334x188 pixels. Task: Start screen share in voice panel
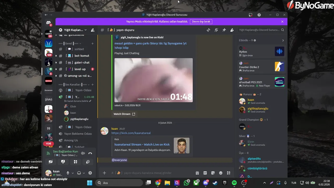click(63, 162)
